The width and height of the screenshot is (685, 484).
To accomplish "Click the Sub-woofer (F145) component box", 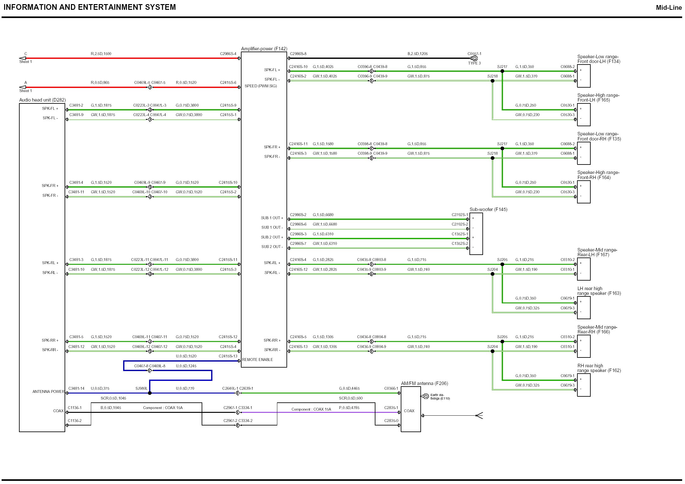I will coord(476,234).
